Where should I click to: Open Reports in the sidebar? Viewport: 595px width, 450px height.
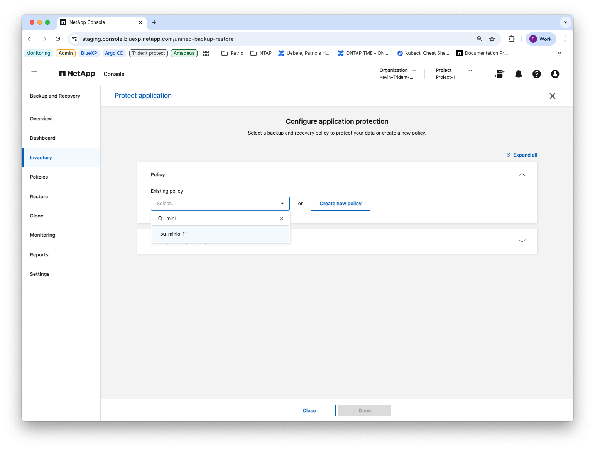(x=61, y=255)
